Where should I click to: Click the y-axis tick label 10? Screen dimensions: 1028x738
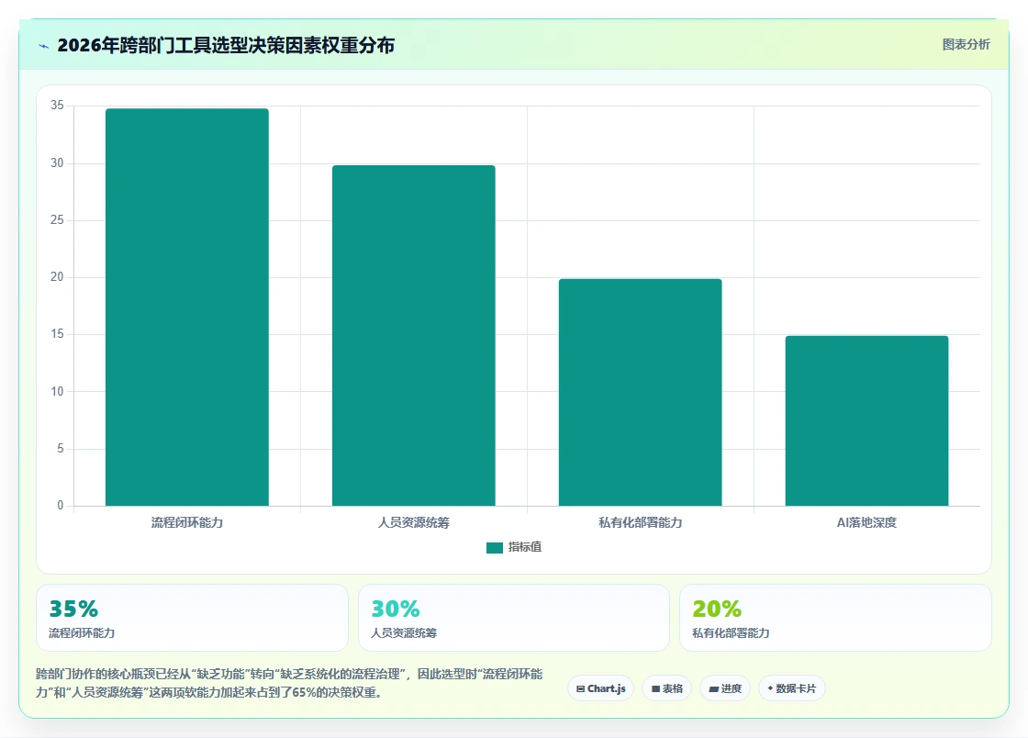57,392
